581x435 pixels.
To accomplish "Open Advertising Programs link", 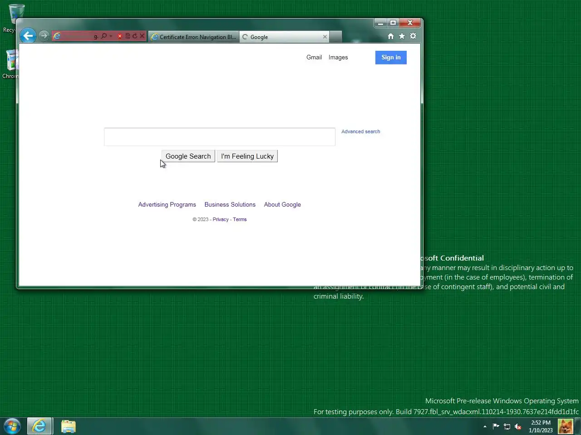I will 167,205.
